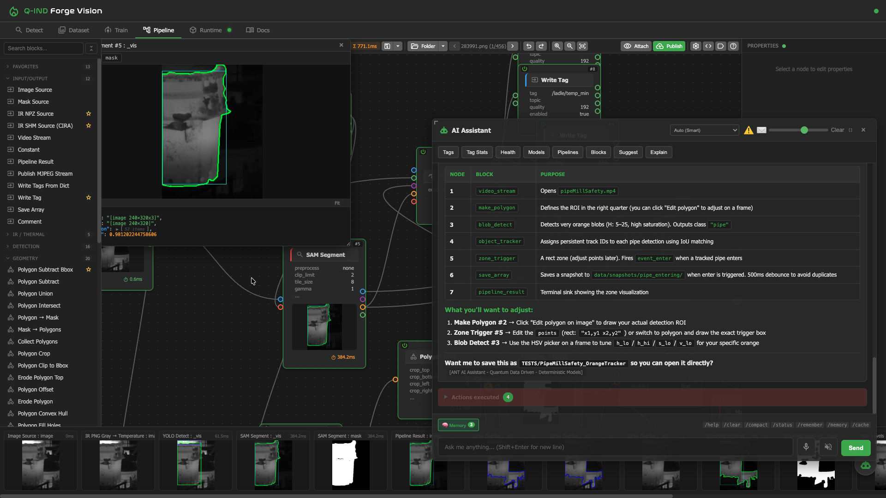This screenshot has width=886, height=498.
Task: Open the Runtime tab
Action: tap(210, 30)
